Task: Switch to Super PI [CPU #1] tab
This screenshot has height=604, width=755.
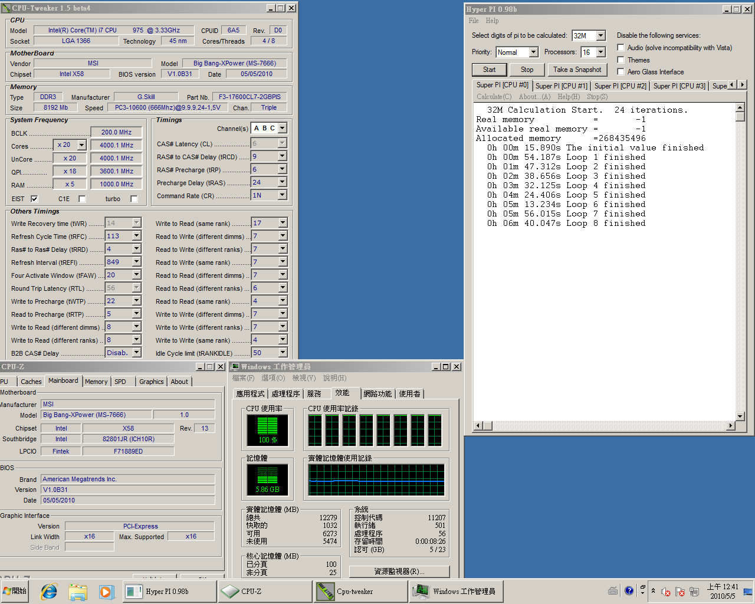Action: click(561, 86)
